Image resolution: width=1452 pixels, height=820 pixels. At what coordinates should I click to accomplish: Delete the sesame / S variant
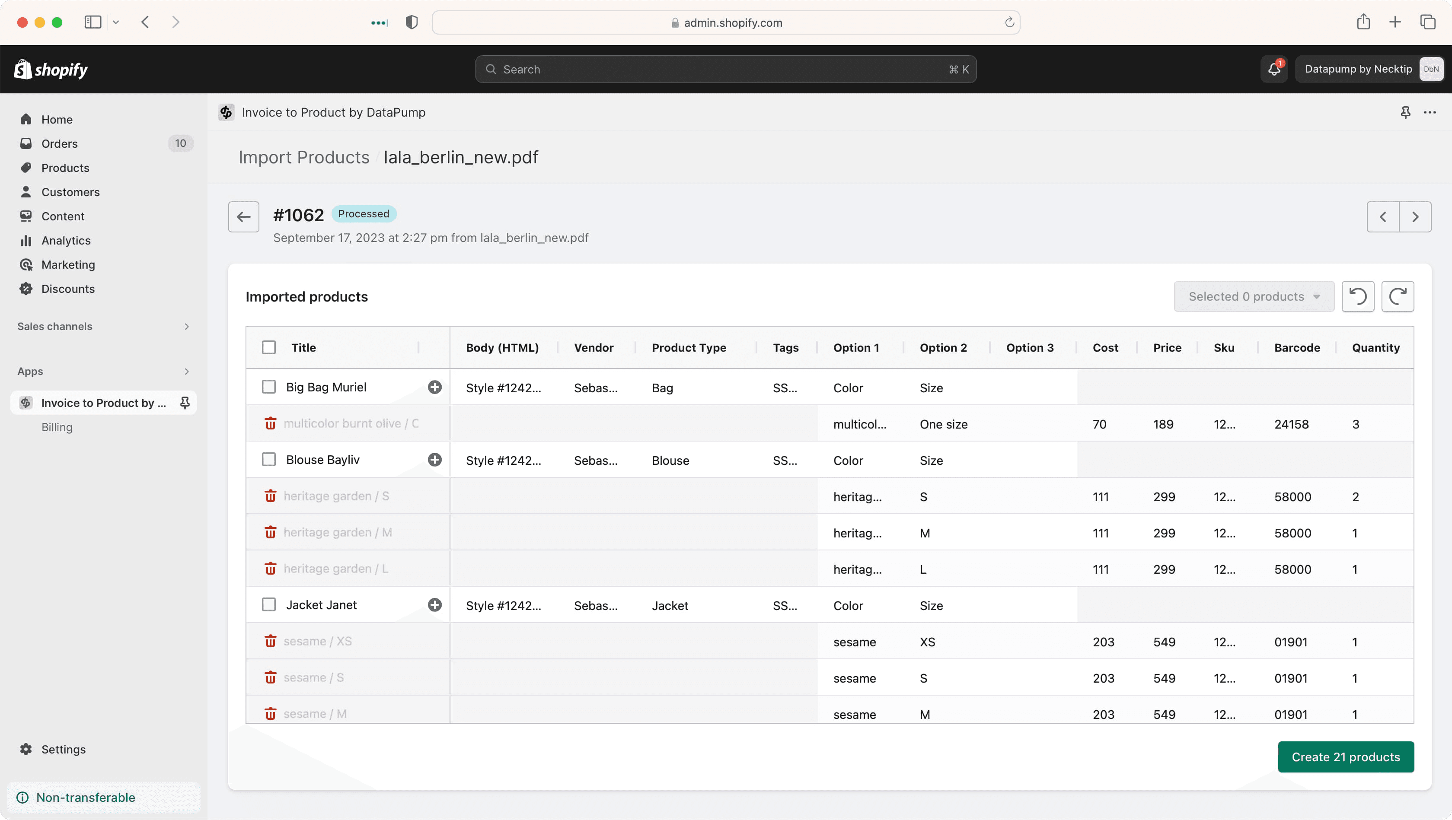(x=271, y=677)
